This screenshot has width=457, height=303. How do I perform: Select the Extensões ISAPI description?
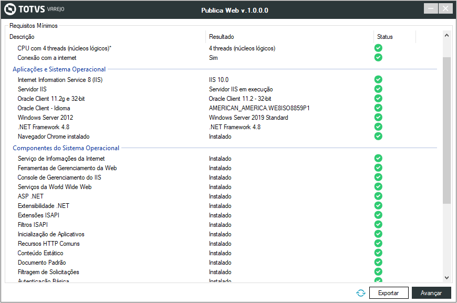tap(38, 215)
